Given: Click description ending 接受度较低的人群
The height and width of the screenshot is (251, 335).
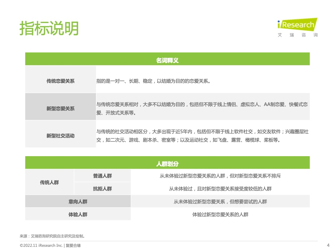Looking at the screenshot, I should (220, 189).
